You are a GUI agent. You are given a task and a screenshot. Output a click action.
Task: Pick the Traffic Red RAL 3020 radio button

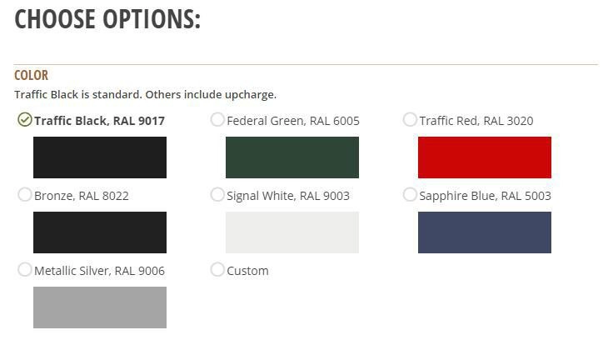pos(410,120)
